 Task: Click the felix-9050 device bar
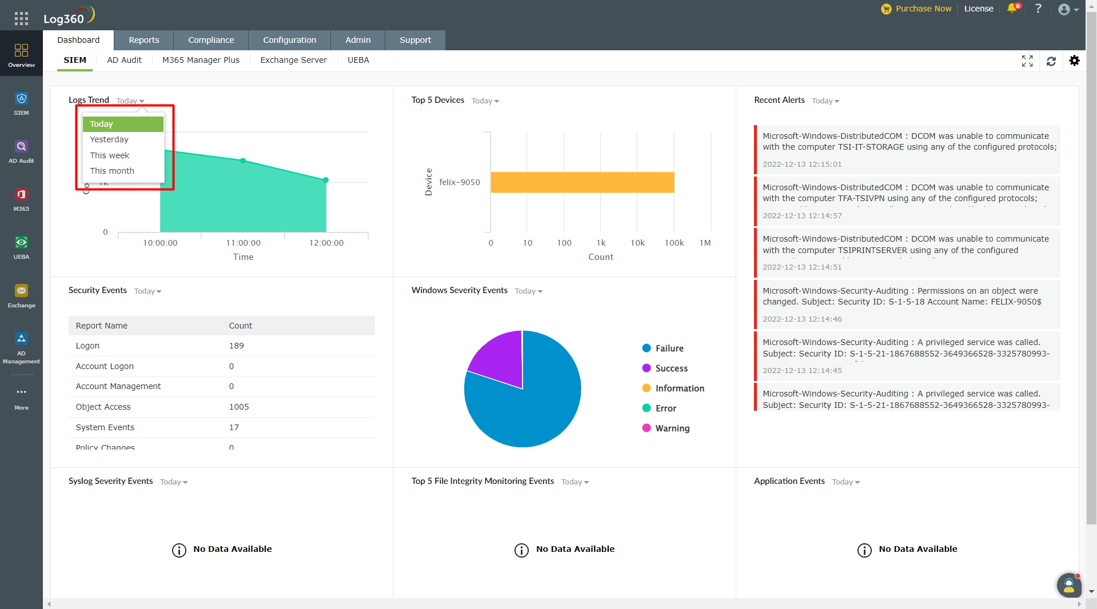point(583,182)
